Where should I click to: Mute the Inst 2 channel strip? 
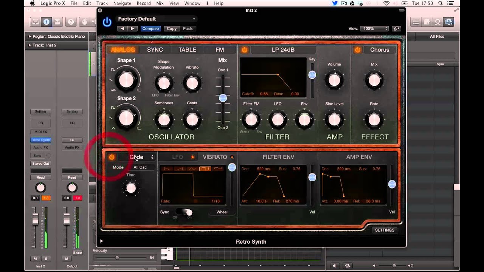click(35, 258)
